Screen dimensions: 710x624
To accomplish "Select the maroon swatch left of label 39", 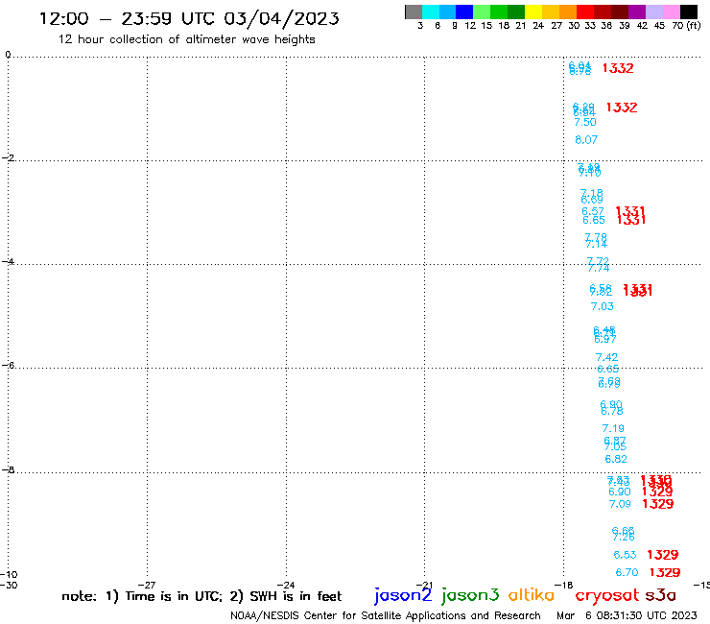I will [x=620, y=12].
